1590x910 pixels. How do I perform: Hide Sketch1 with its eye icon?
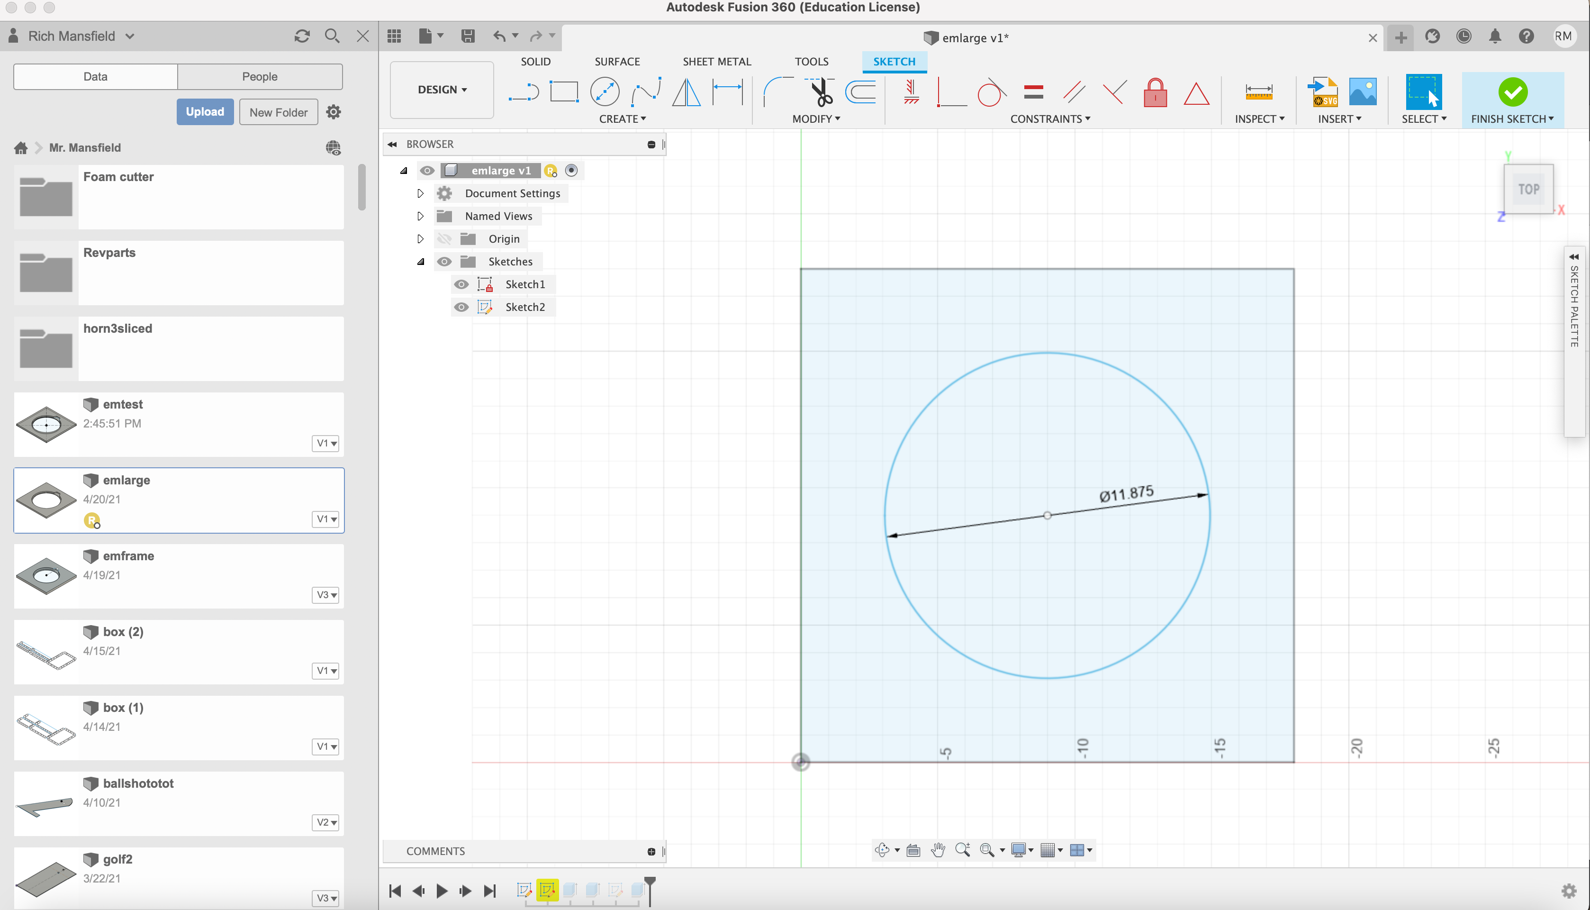(x=461, y=284)
